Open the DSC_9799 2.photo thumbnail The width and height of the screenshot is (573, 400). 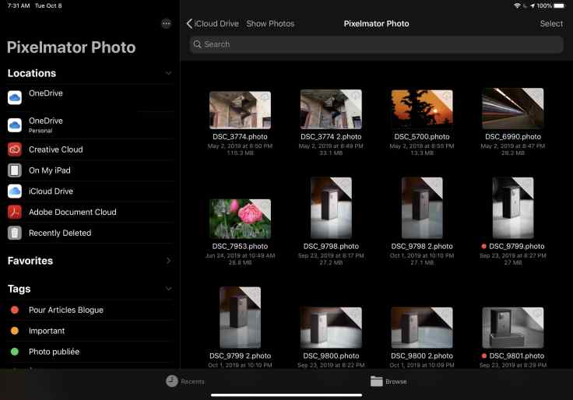pyautogui.click(x=240, y=318)
